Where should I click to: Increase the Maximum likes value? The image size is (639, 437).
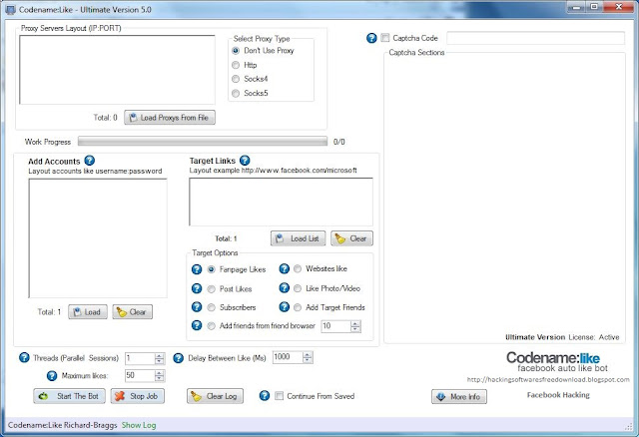point(160,373)
